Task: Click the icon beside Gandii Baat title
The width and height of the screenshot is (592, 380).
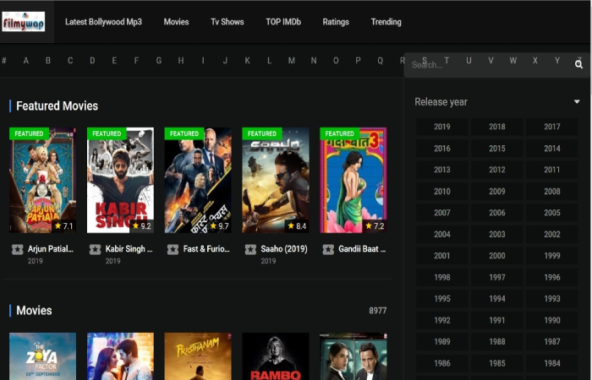Action: pos(329,249)
